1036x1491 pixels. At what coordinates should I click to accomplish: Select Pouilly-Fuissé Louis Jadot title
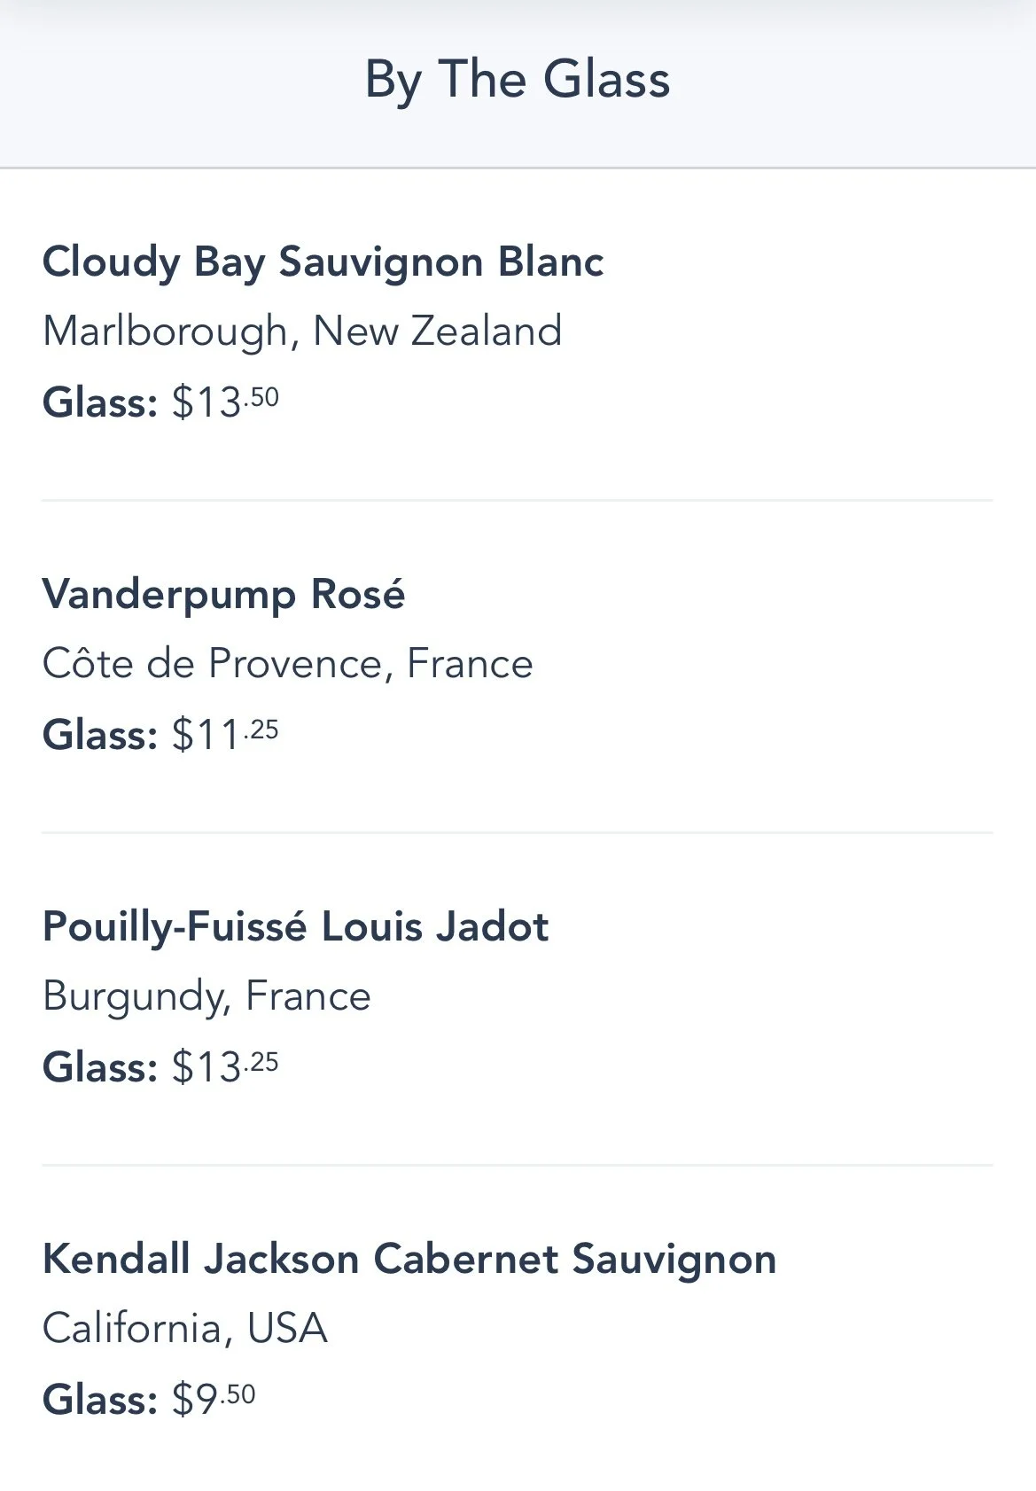(x=296, y=927)
